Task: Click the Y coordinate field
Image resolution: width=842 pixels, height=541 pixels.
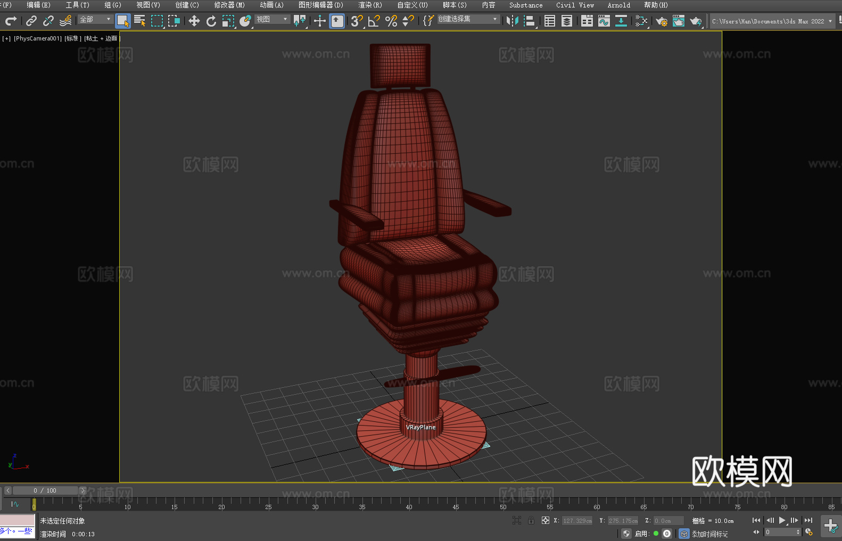Action: coord(623,521)
